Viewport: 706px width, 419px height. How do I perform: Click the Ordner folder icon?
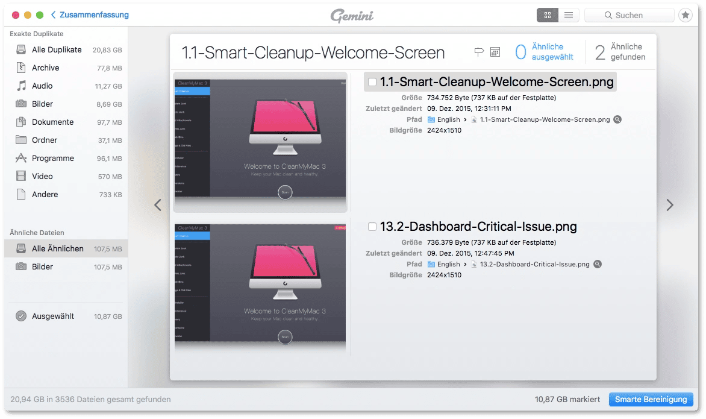tap(20, 140)
